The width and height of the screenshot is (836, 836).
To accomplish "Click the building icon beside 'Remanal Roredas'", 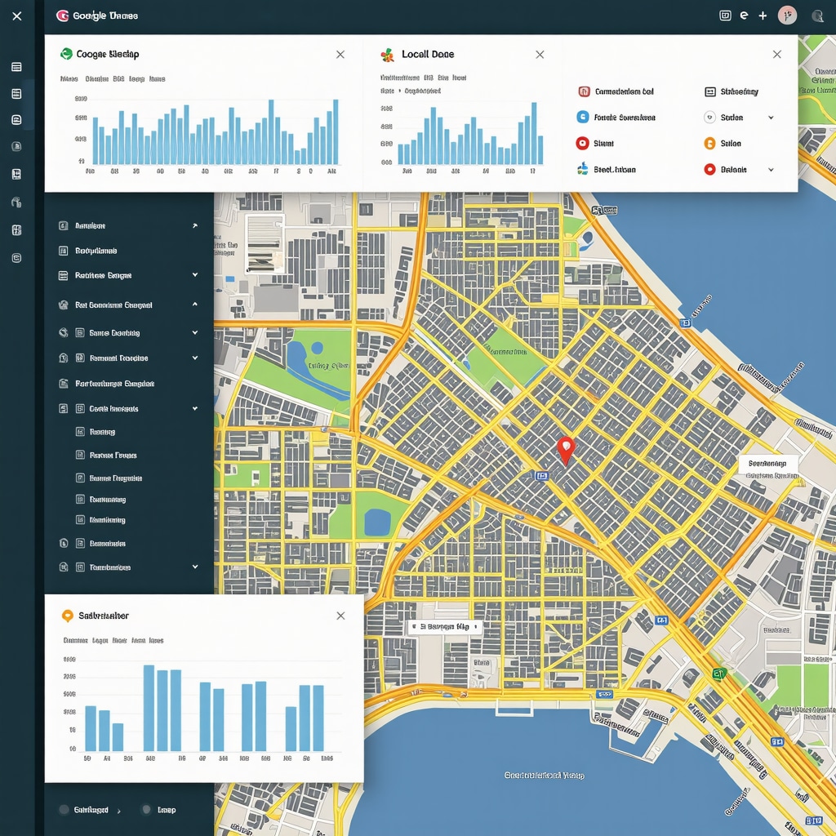I will coord(64,358).
